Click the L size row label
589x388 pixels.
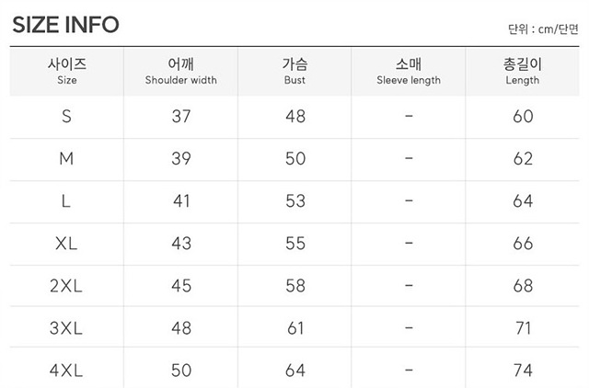coord(66,201)
